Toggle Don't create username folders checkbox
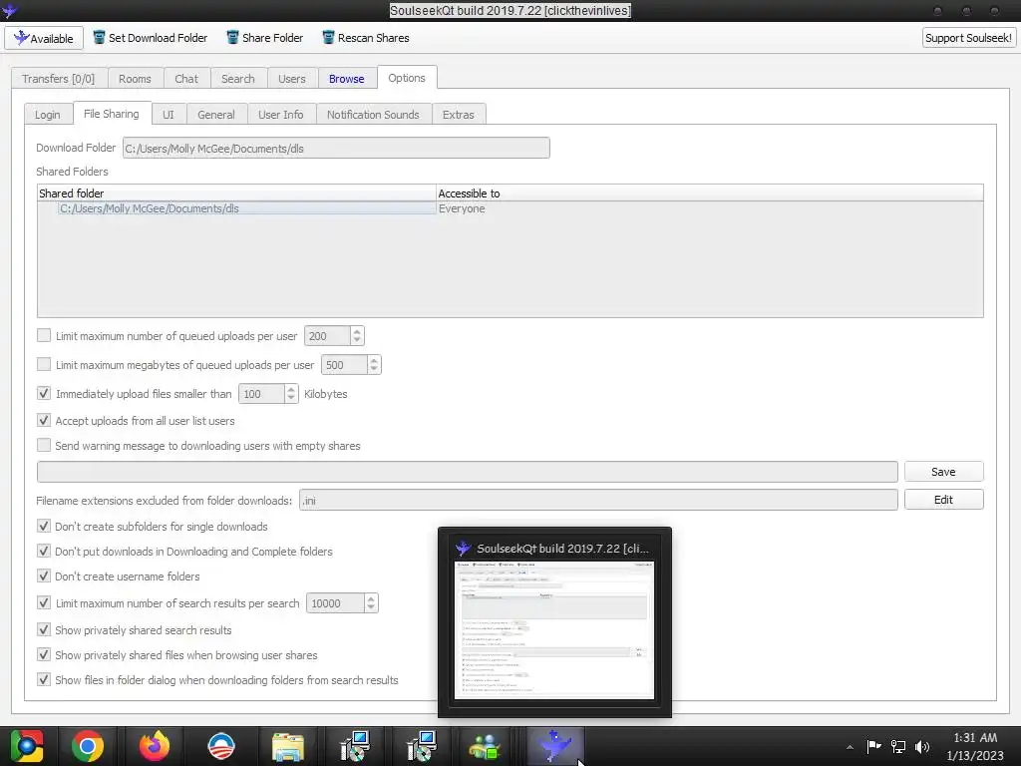Image resolution: width=1021 pixels, height=766 pixels. pos(44,575)
